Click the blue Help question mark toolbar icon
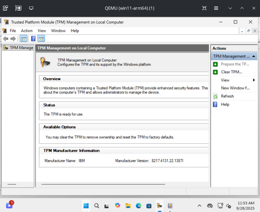The width and height of the screenshot is (260, 212). [33, 39]
